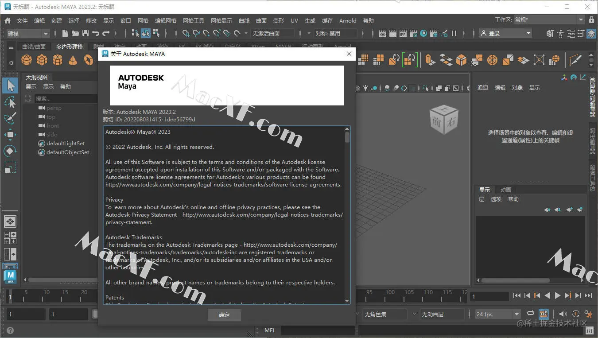Switch to the 多边形建模 shelf tab
Screen dimensions: 598x338
(69, 47)
